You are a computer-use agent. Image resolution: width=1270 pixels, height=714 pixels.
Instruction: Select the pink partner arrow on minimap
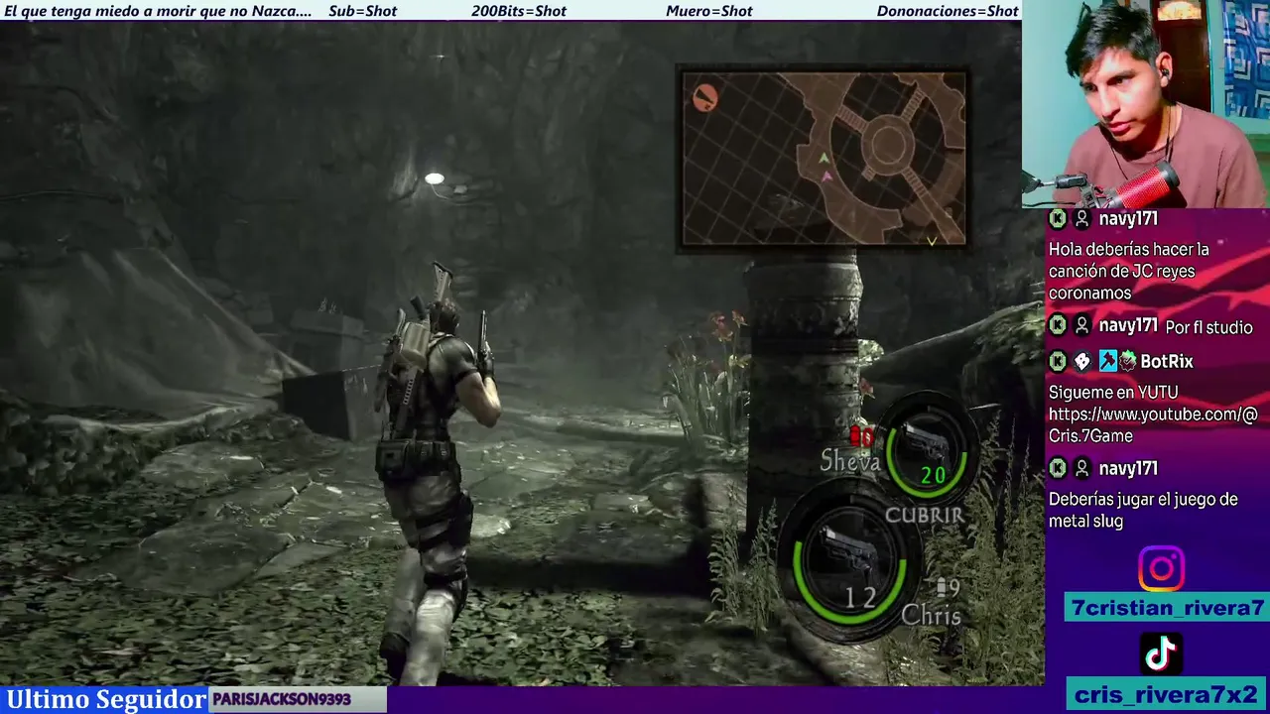pos(827,177)
